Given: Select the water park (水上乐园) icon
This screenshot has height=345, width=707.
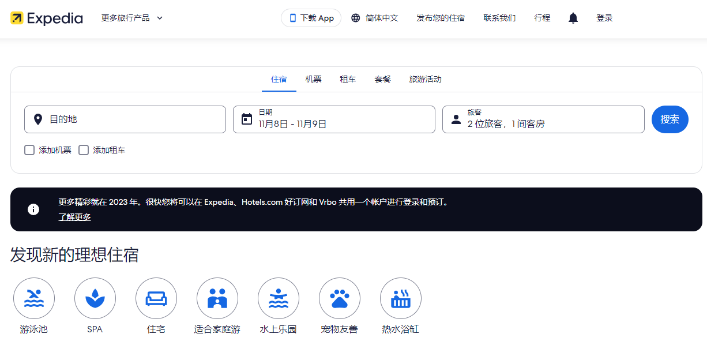Looking at the screenshot, I should coord(279,298).
